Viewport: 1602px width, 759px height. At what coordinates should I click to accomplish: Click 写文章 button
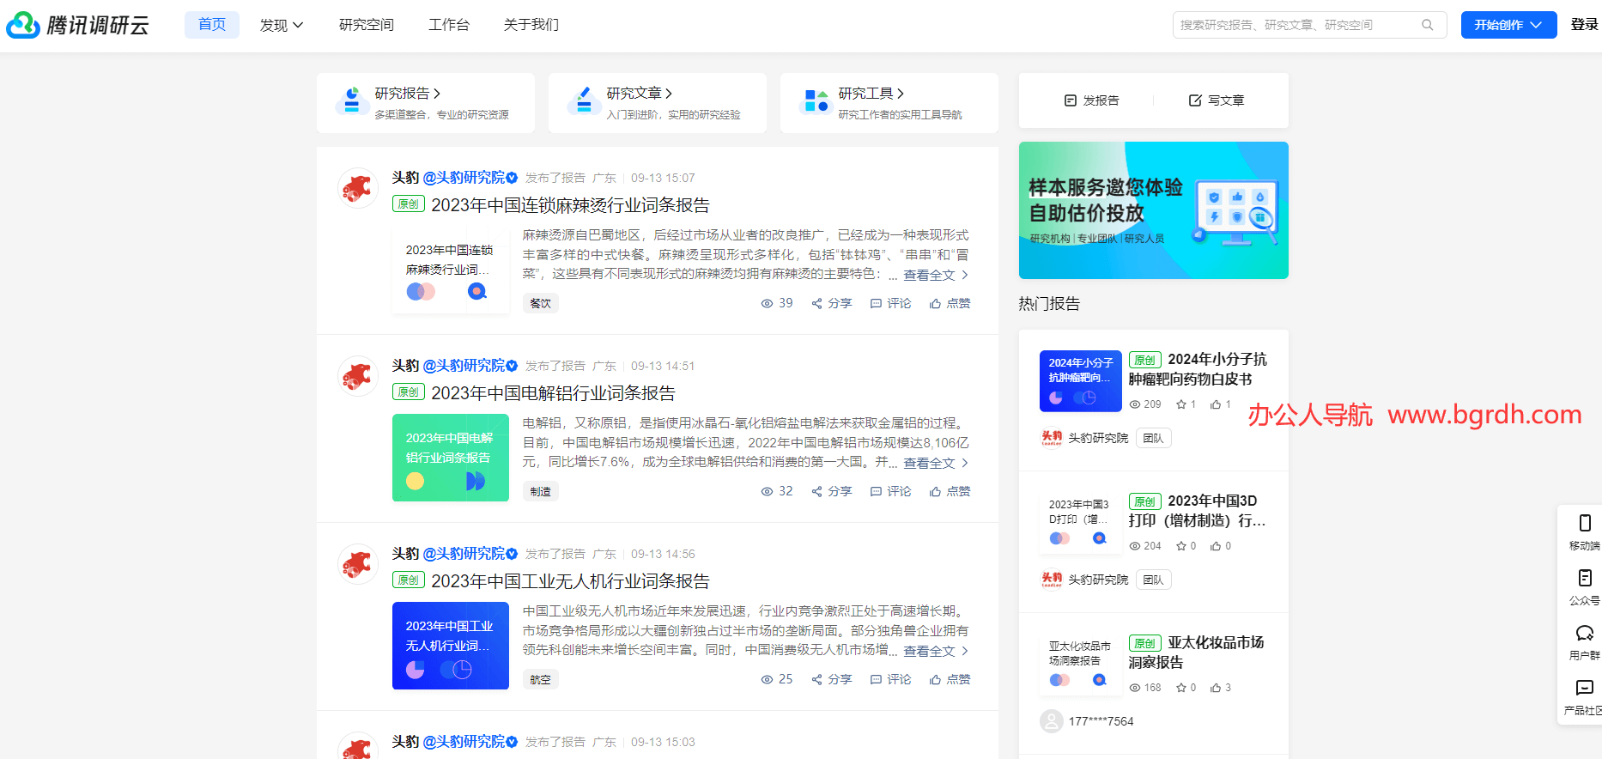pos(1216,100)
